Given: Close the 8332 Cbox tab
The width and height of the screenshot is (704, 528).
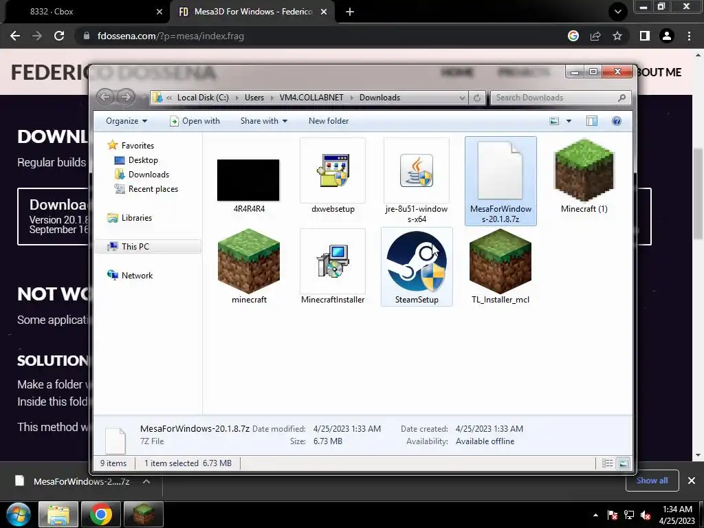Looking at the screenshot, I should click(159, 12).
